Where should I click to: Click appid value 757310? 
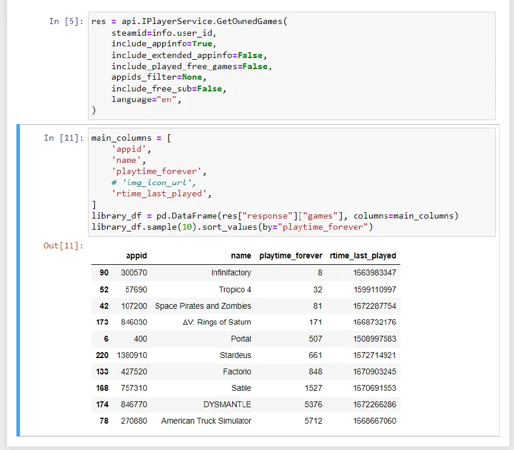coord(134,388)
